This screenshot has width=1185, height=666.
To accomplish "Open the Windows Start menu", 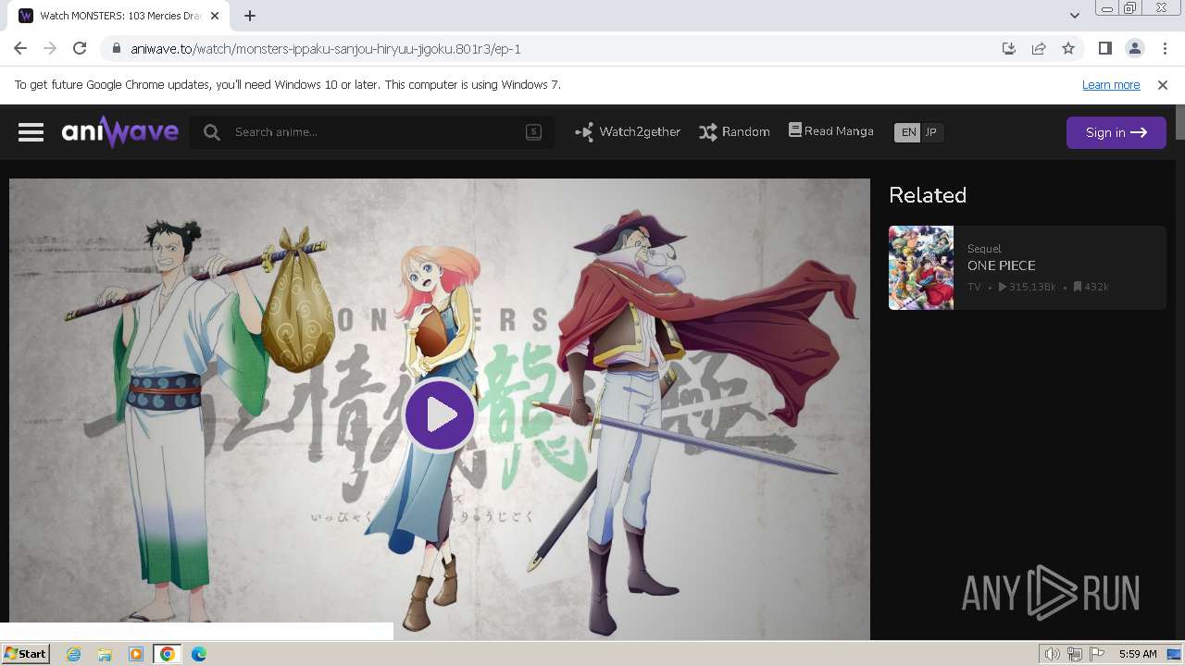I will click(x=26, y=654).
